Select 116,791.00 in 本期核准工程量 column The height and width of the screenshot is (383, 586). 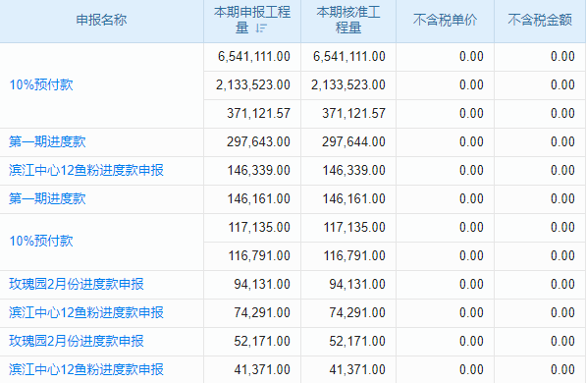click(x=354, y=255)
